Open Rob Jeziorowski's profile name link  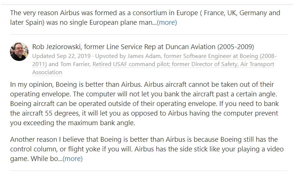pos(60,47)
